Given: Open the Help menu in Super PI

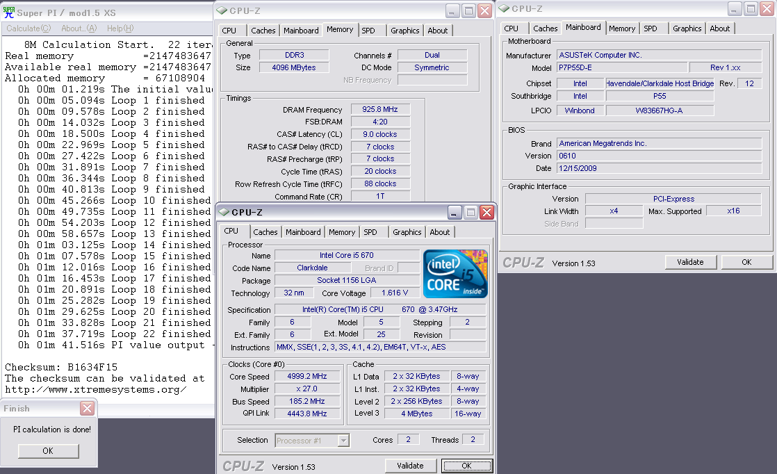Looking at the screenshot, I should (x=120, y=28).
